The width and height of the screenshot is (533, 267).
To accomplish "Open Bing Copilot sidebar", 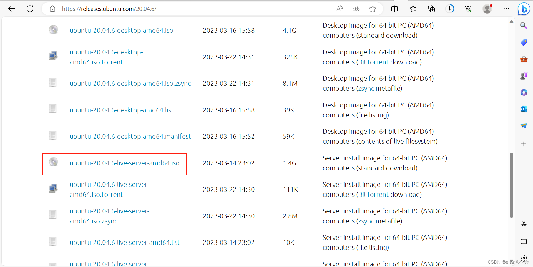I will (524, 9).
